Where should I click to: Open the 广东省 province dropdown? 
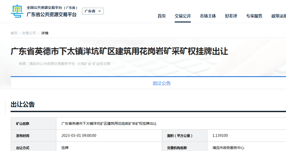[93, 11]
